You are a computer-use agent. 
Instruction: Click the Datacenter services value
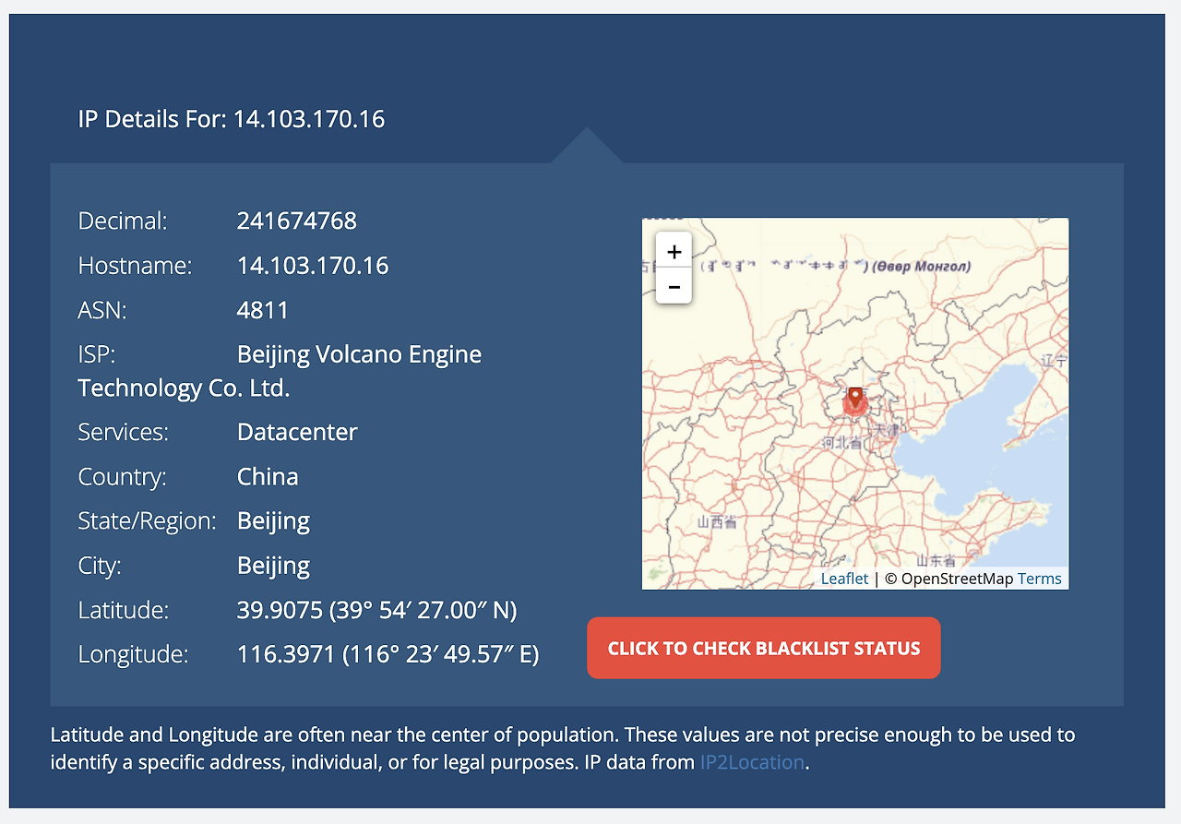pyautogui.click(x=297, y=432)
